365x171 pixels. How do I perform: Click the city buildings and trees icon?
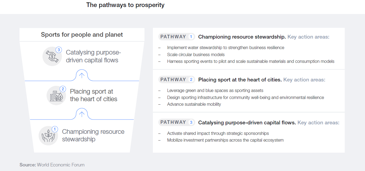pos(56,95)
